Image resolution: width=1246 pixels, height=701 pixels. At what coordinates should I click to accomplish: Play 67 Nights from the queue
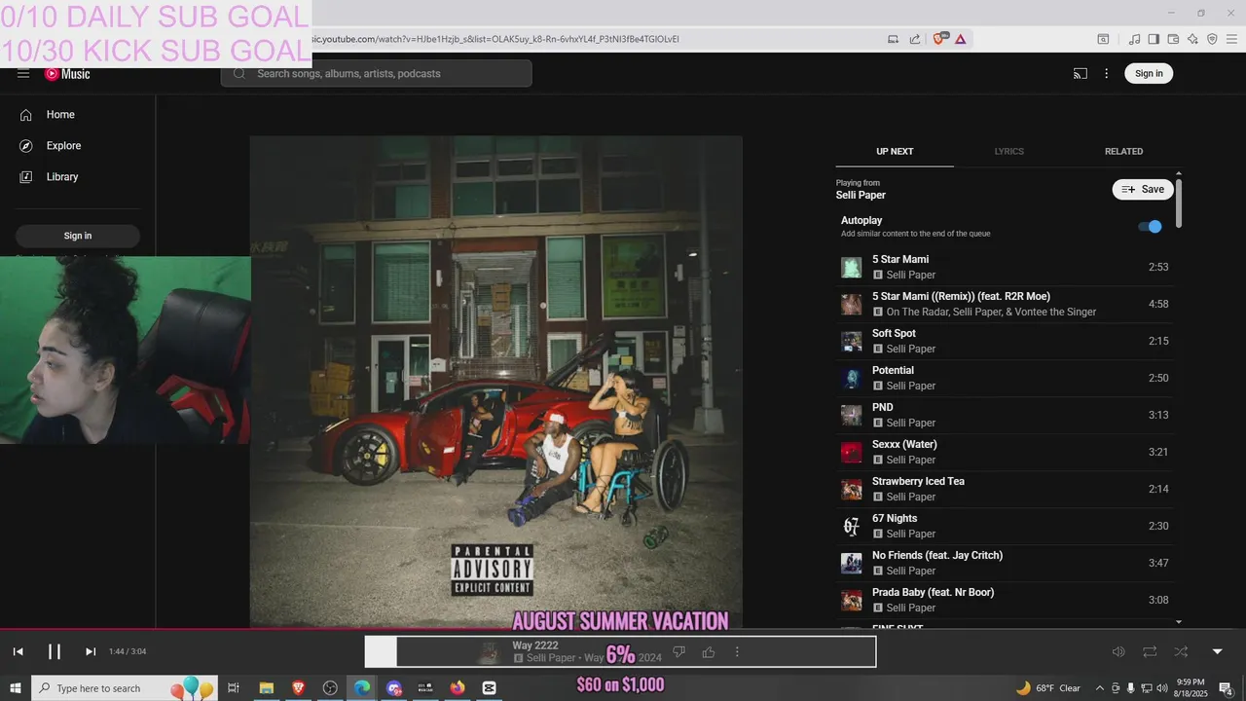tap(1005, 526)
